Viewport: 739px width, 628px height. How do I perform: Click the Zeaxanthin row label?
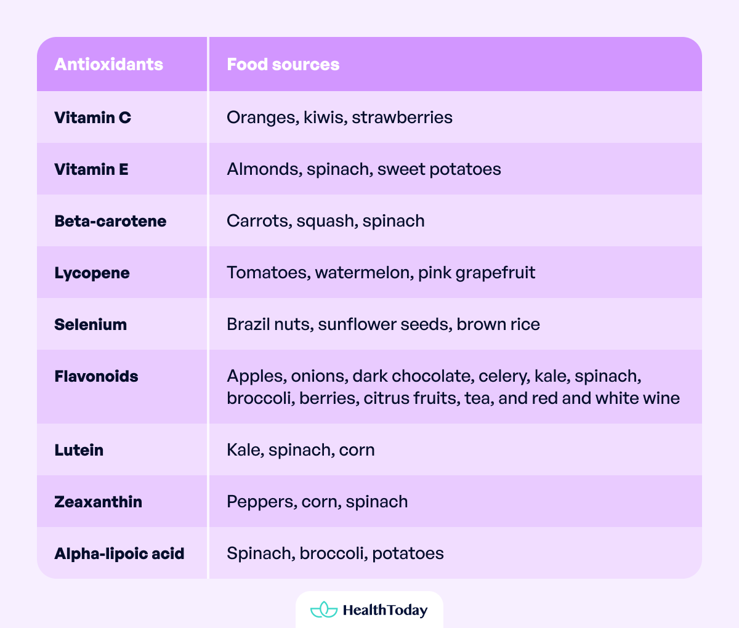[99, 502]
